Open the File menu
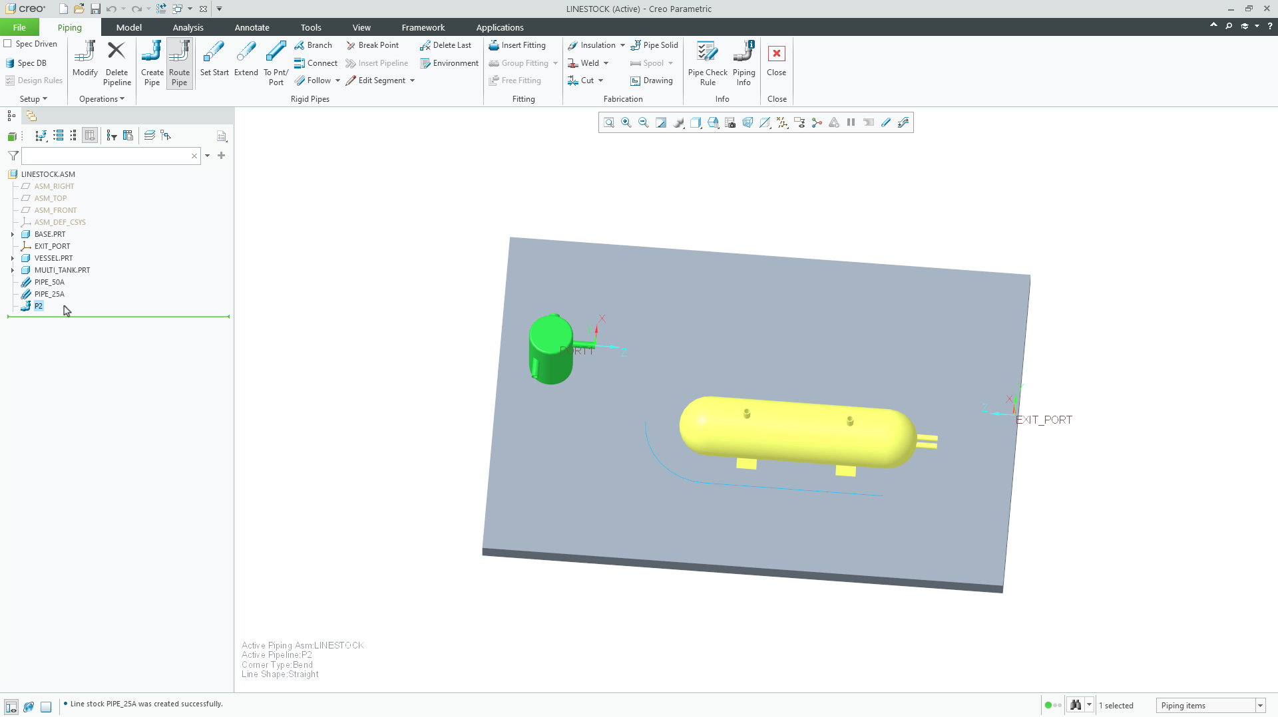This screenshot has width=1278, height=717. pos(19,27)
